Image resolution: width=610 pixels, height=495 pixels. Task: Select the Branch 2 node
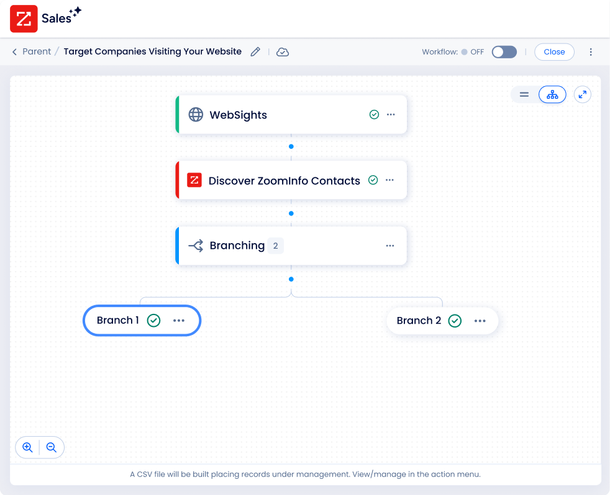click(x=442, y=321)
